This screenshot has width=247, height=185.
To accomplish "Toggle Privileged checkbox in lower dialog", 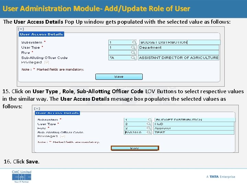I will tap(62, 136).
